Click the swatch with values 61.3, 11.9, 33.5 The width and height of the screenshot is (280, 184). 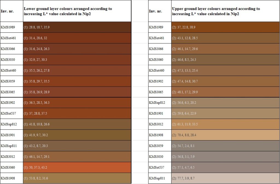click(225, 124)
